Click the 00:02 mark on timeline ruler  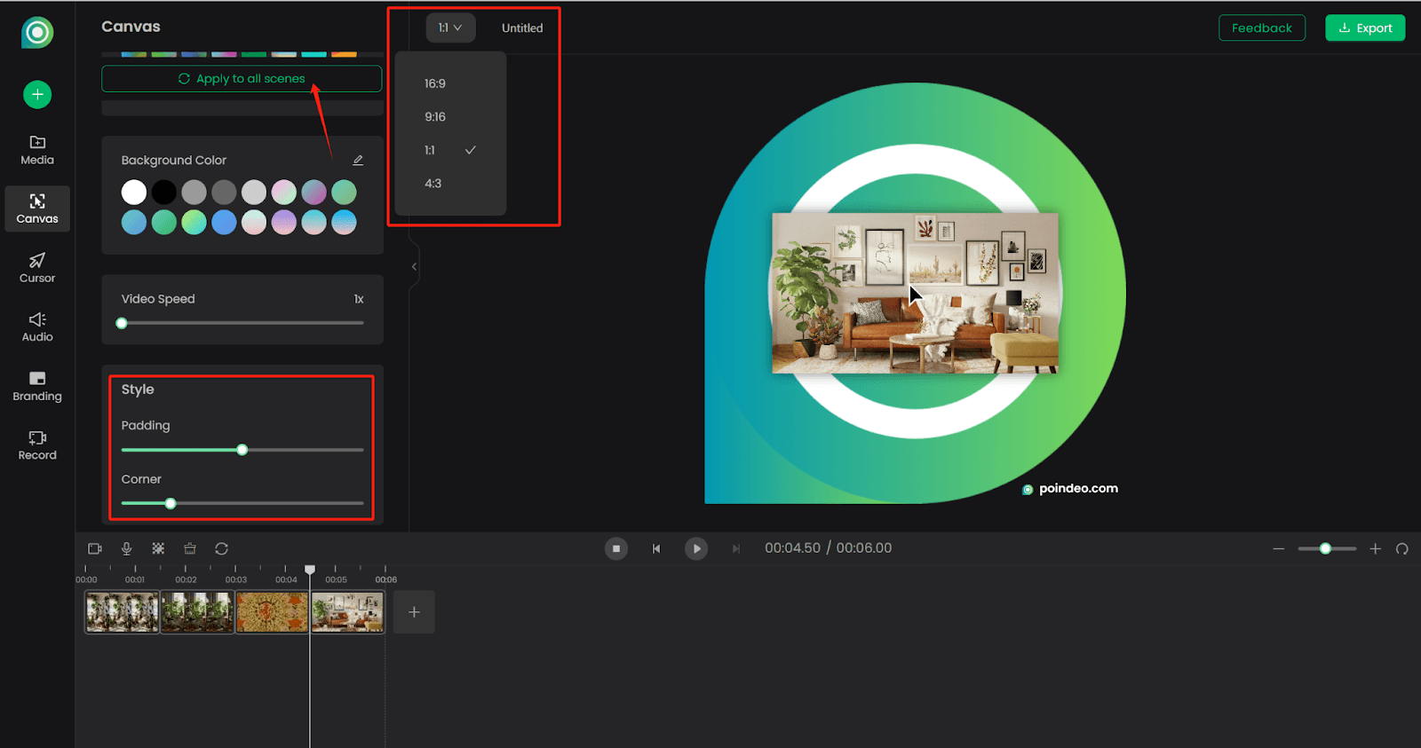click(x=186, y=579)
